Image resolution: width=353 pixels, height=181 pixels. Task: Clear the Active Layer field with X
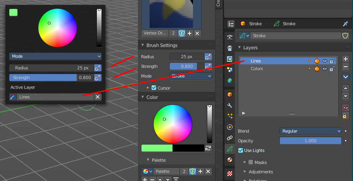(x=98, y=97)
